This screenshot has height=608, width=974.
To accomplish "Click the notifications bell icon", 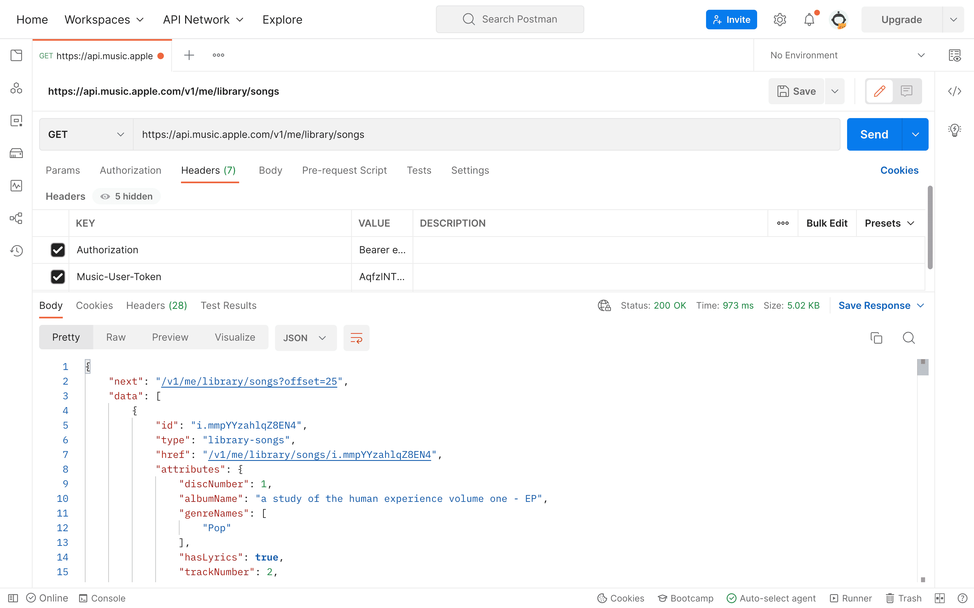I will pos(809,20).
